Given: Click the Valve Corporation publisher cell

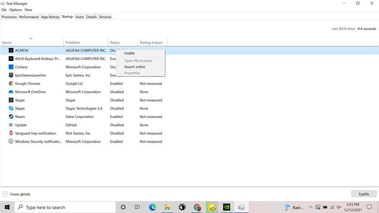Looking at the screenshot, I should click(x=80, y=117).
